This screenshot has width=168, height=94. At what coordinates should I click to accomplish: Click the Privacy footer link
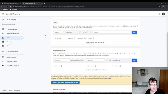[4, 90]
